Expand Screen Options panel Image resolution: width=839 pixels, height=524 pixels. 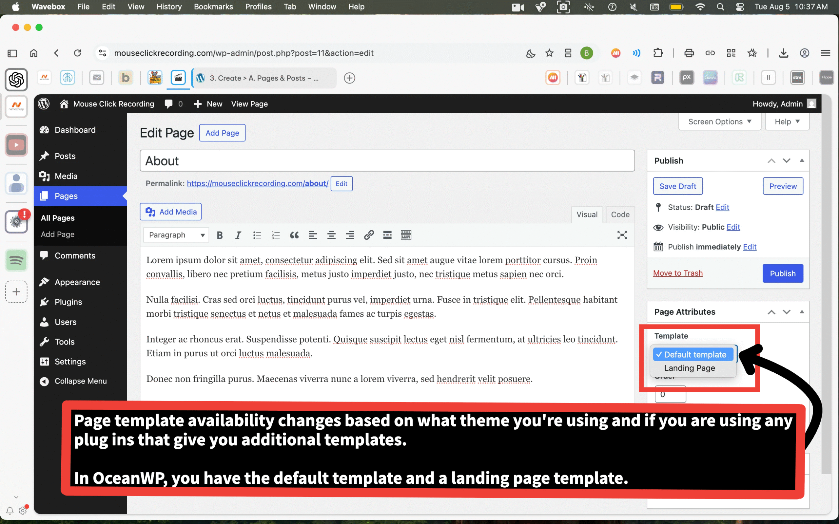click(x=719, y=122)
